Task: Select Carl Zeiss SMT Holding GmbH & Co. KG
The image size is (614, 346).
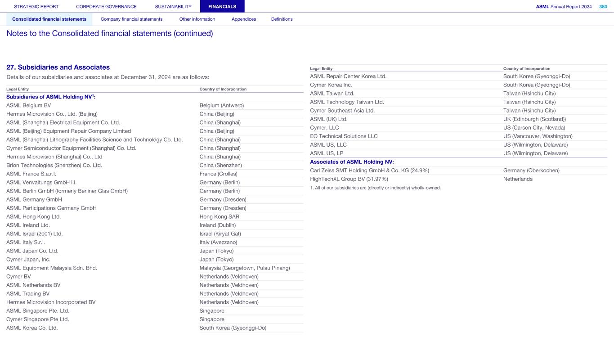Action: pos(370,170)
